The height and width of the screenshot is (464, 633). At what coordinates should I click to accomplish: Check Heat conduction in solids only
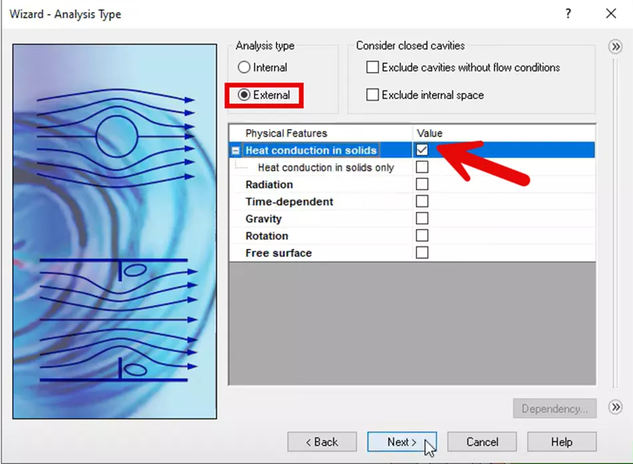422,167
